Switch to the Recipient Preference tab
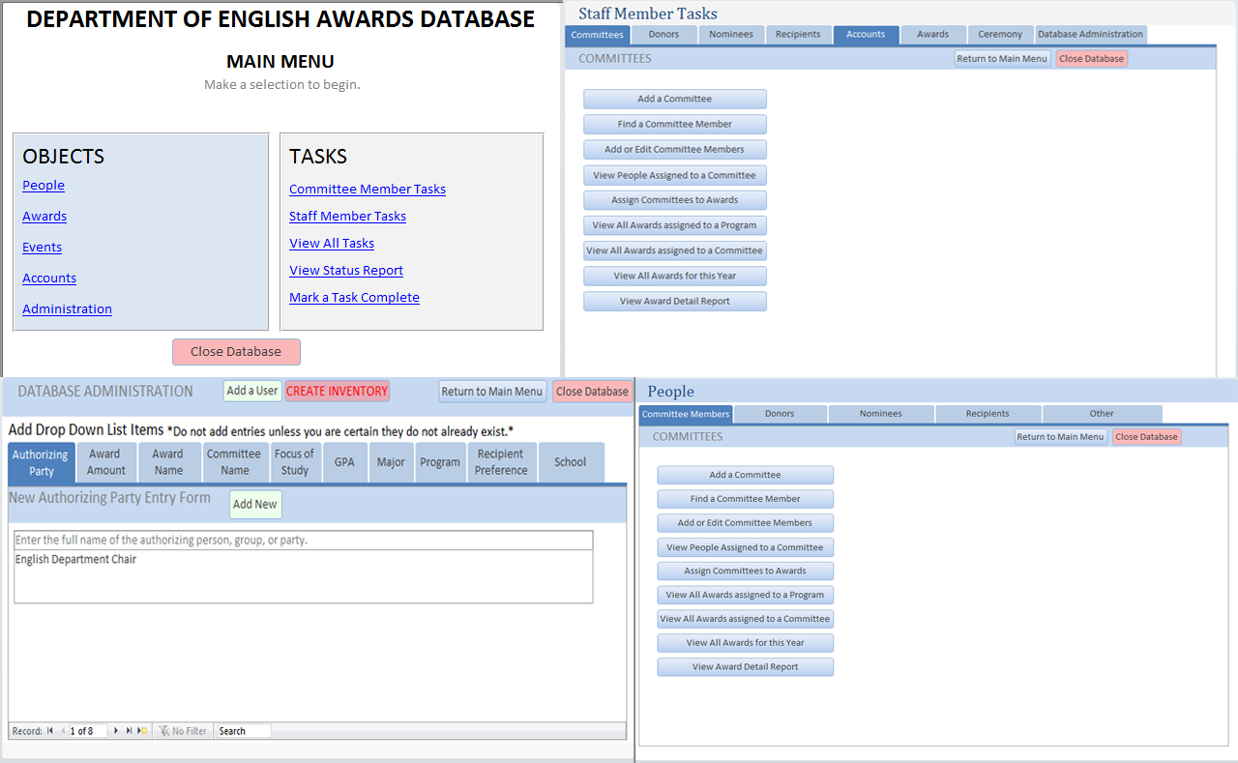The height and width of the screenshot is (763, 1238). pyautogui.click(x=501, y=462)
